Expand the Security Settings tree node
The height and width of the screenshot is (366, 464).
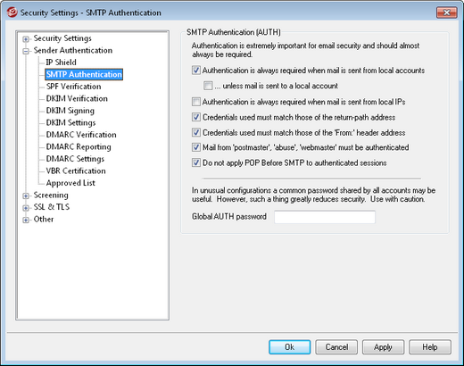coord(26,39)
